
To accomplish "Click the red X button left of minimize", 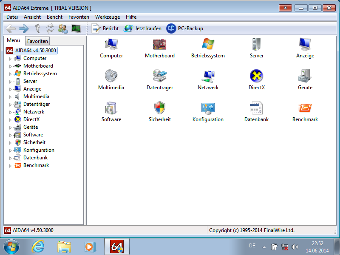I will coord(285,8).
